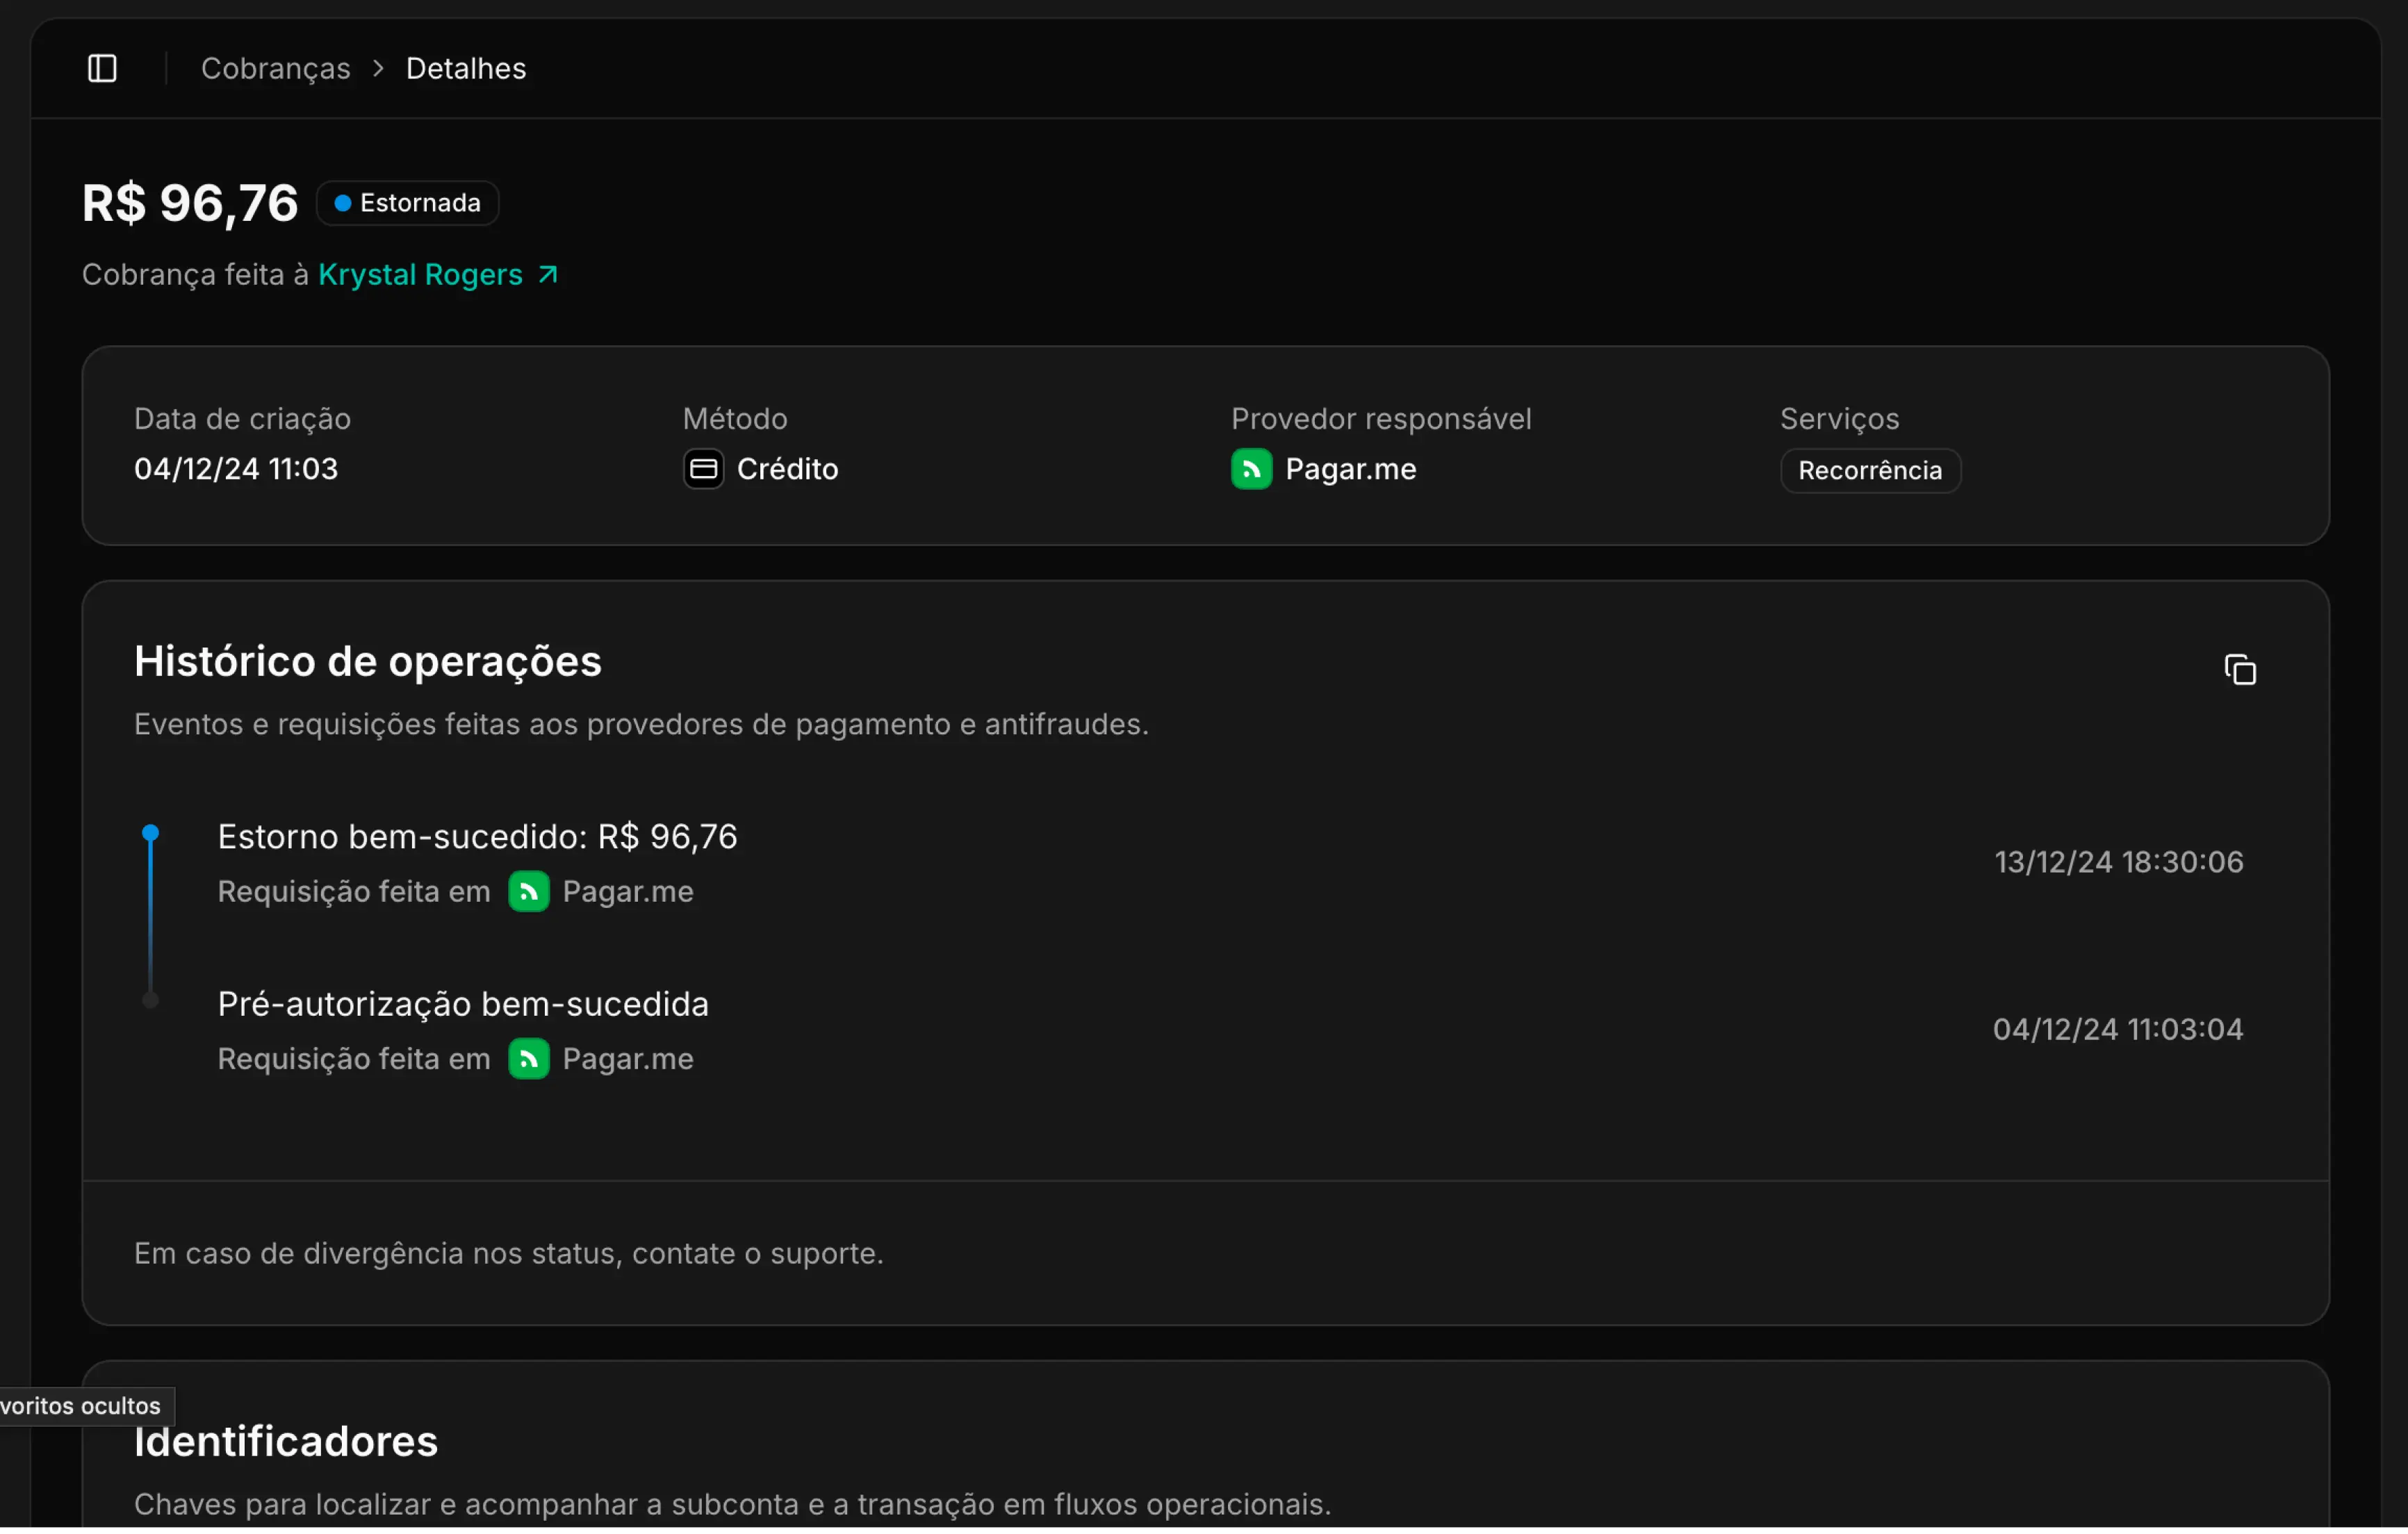Click the Recorrência service tag
This screenshot has height=1534, width=2408.
click(1870, 471)
